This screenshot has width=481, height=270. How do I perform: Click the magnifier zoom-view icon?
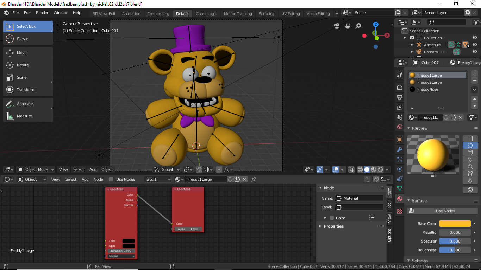point(358,26)
